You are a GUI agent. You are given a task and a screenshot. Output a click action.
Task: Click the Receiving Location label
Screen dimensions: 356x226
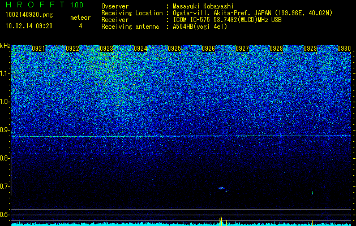tap(132, 13)
